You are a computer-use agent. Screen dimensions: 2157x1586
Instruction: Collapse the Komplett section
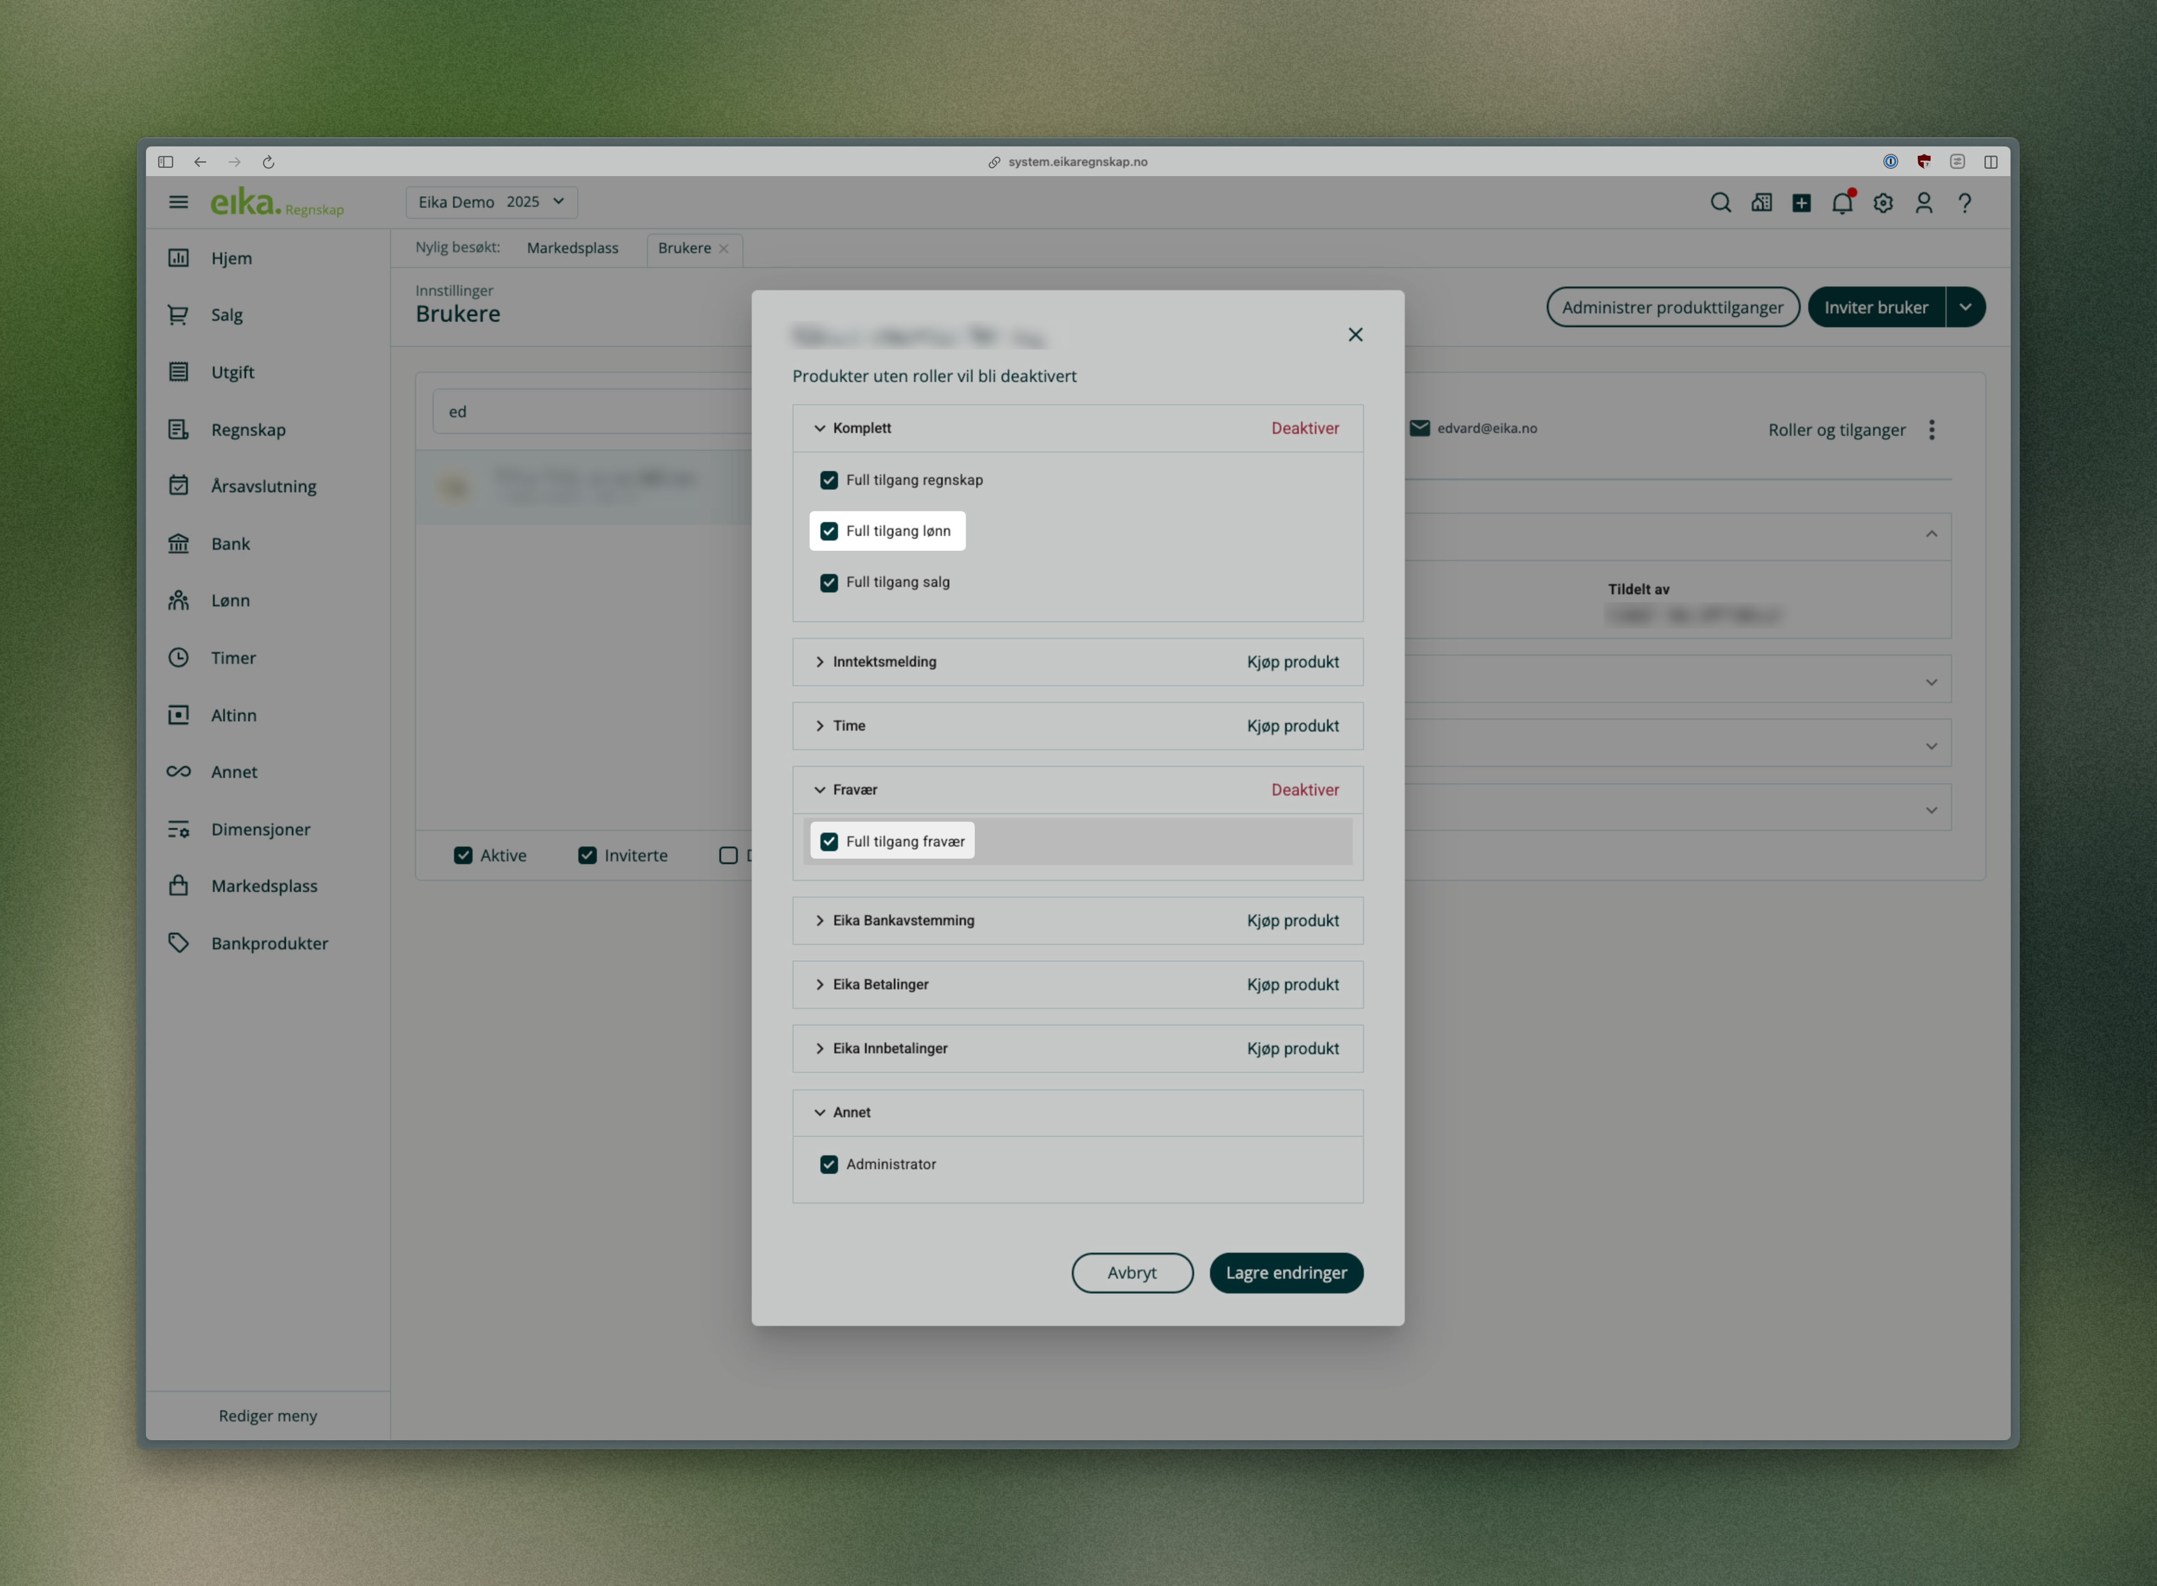pos(819,428)
